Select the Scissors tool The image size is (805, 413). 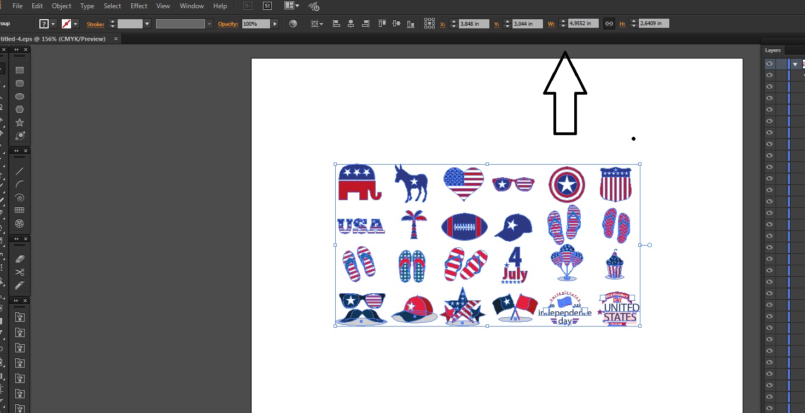[x=20, y=272]
